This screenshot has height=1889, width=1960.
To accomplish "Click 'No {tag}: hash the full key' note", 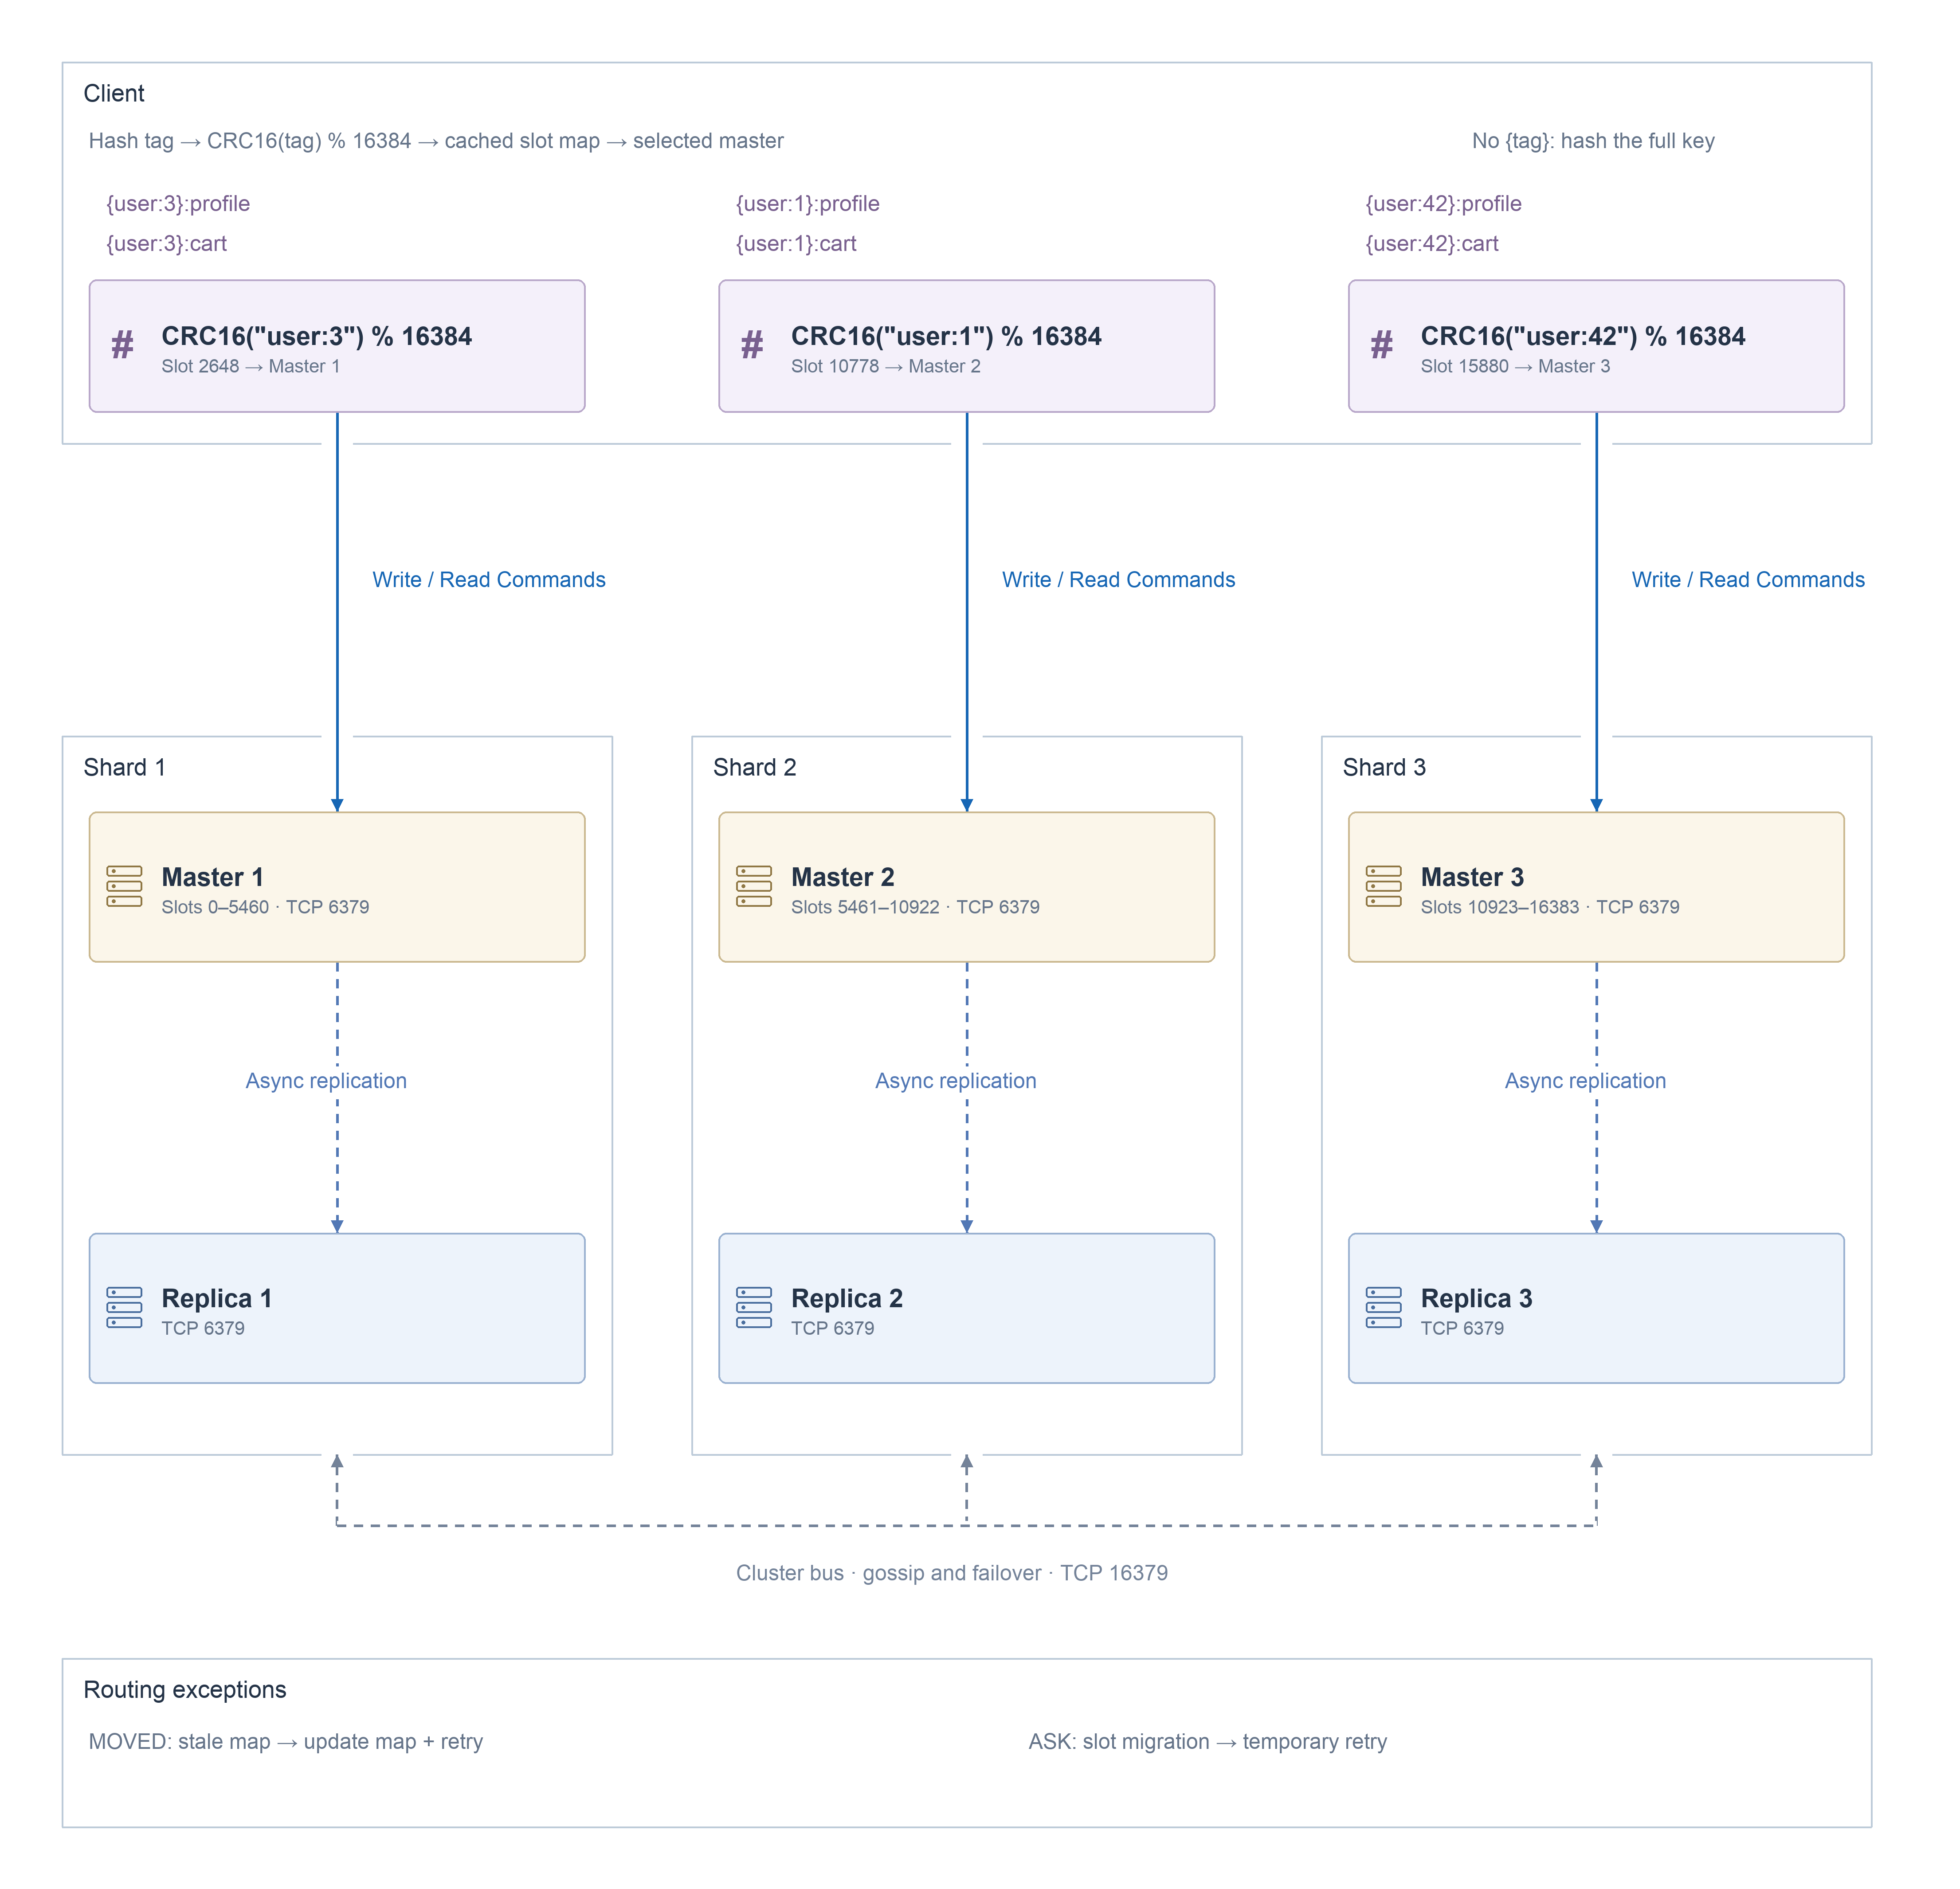I will coord(1594,141).
